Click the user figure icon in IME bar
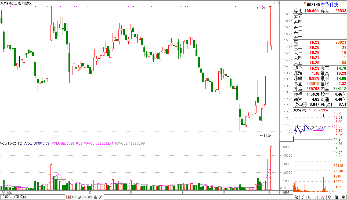This screenshot has height=200, width=347. (x=96, y=197)
